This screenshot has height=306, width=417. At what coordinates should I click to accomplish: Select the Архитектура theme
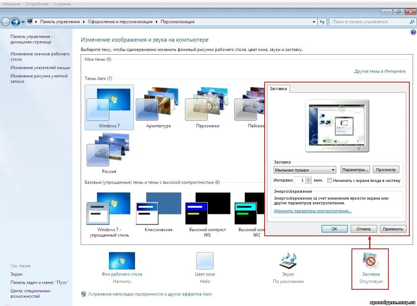[x=158, y=107]
